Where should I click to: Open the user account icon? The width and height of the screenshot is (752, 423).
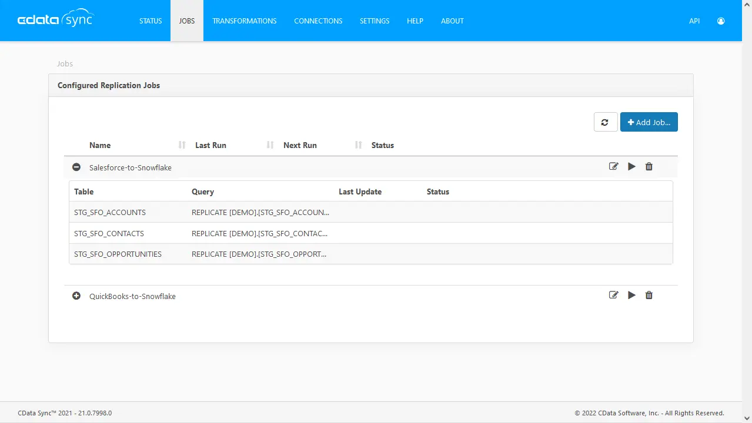tap(721, 21)
